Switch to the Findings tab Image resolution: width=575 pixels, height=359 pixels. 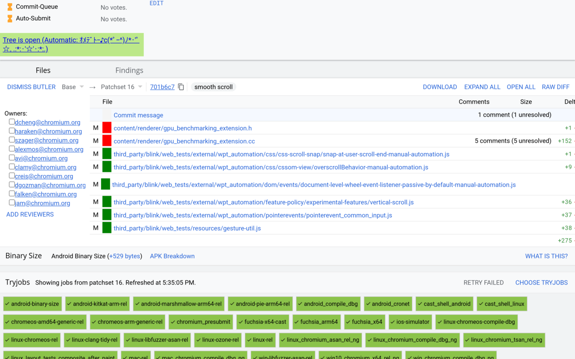[x=129, y=70]
